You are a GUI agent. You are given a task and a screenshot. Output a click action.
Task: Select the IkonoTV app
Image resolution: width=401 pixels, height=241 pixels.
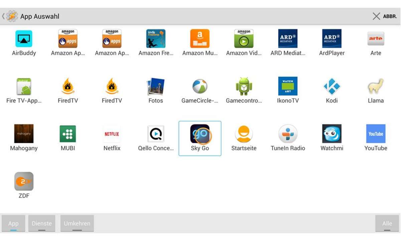[x=288, y=90]
